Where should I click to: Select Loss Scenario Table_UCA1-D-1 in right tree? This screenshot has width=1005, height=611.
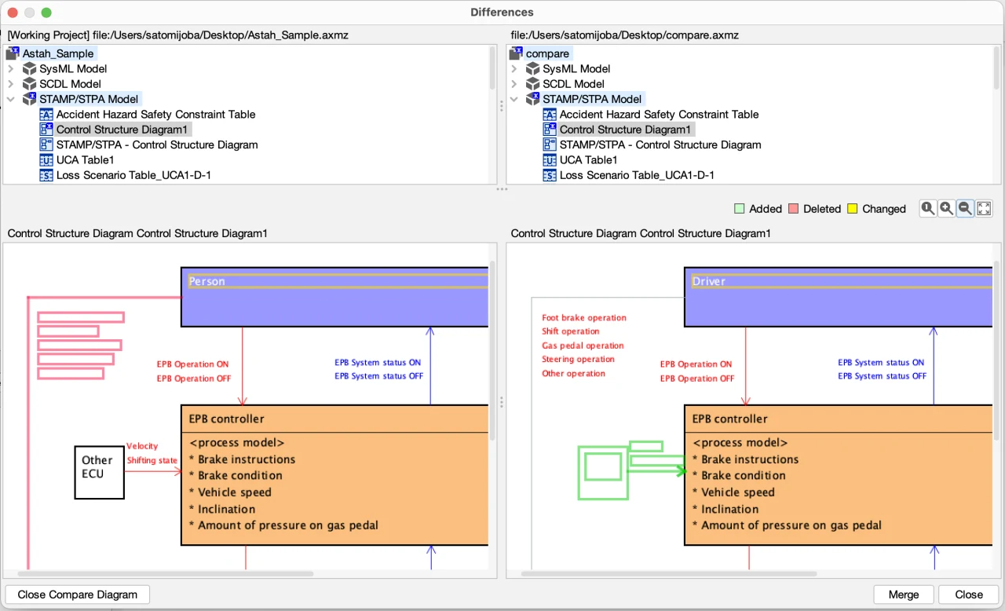tap(637, 175)
